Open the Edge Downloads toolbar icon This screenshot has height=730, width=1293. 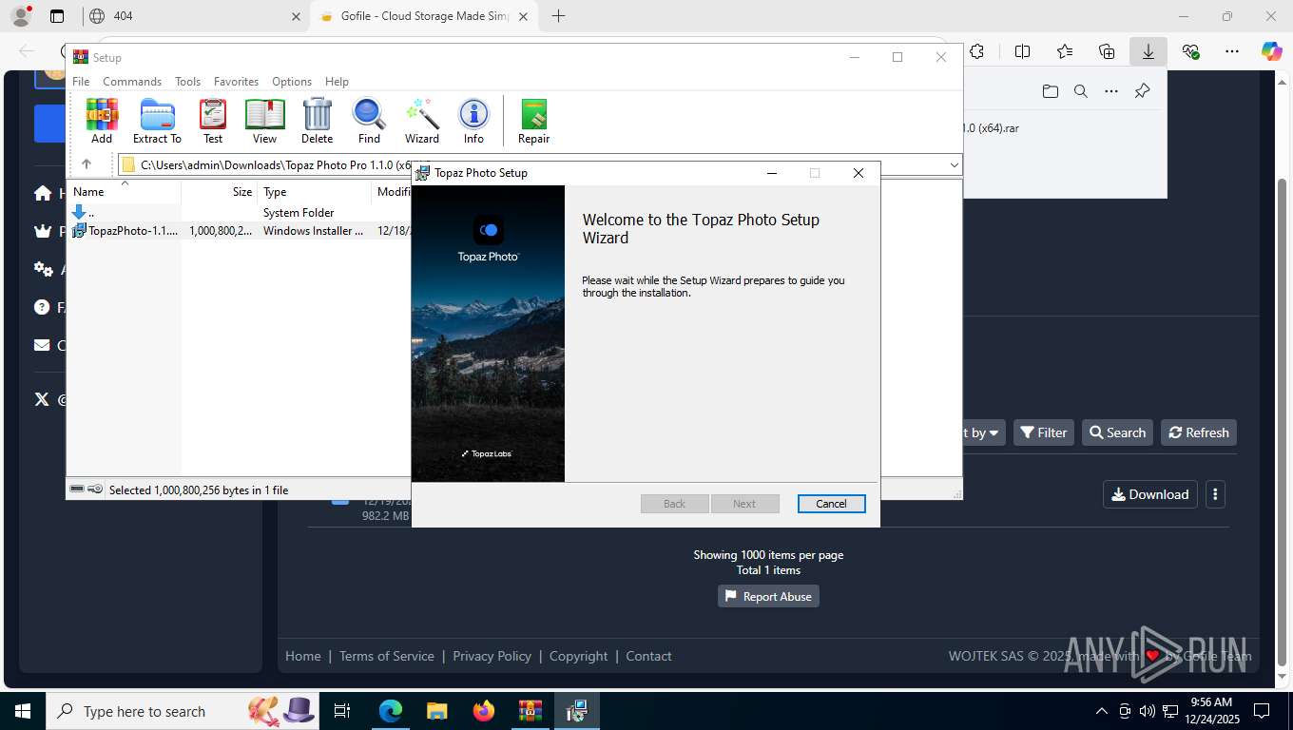click(x=1148, y=51)
